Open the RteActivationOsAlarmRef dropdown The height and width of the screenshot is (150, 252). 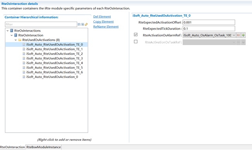[x=234, y=35]
